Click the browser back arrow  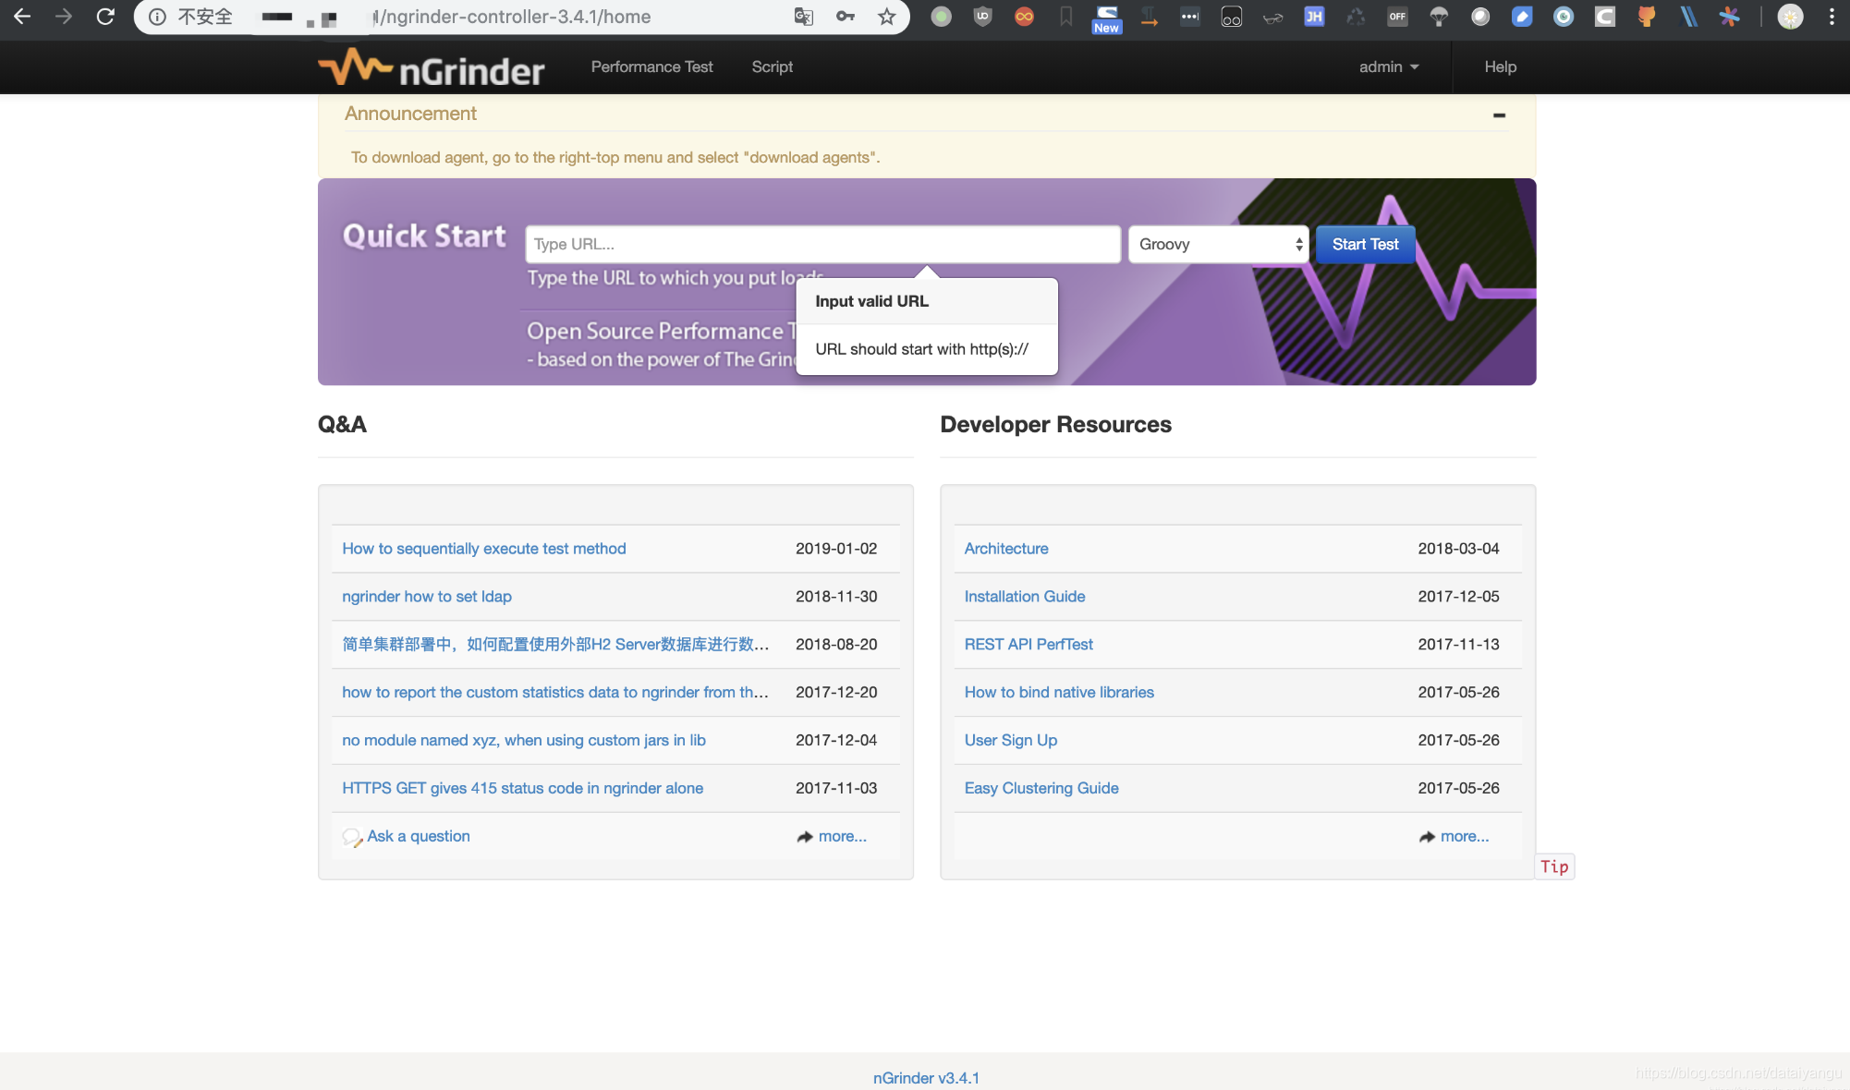22,17
